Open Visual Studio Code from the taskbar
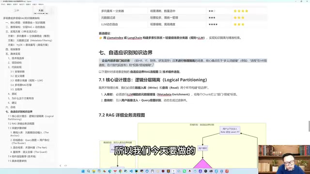The height and width of the screenshot is (174, 310). pyautogui.click(x=131, y=171)
